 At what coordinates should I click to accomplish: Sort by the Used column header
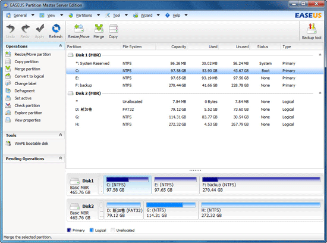(x=203, y=46)
